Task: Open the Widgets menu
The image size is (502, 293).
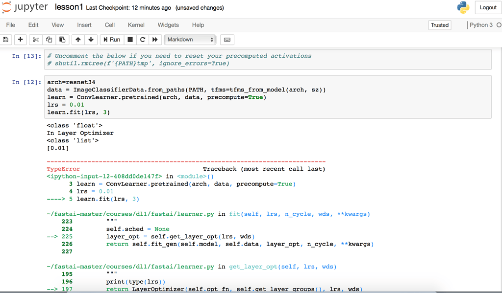Action: pos(168,25)
